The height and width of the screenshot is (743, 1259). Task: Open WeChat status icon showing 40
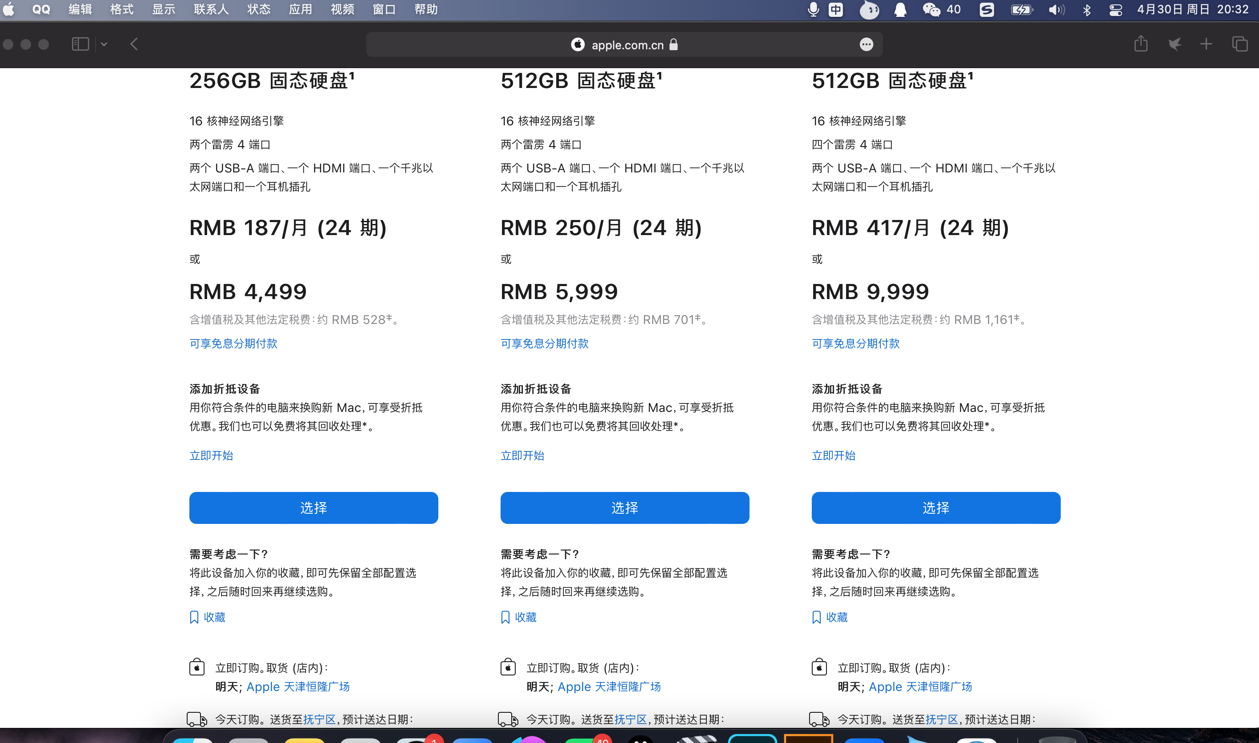pos(942,9)
